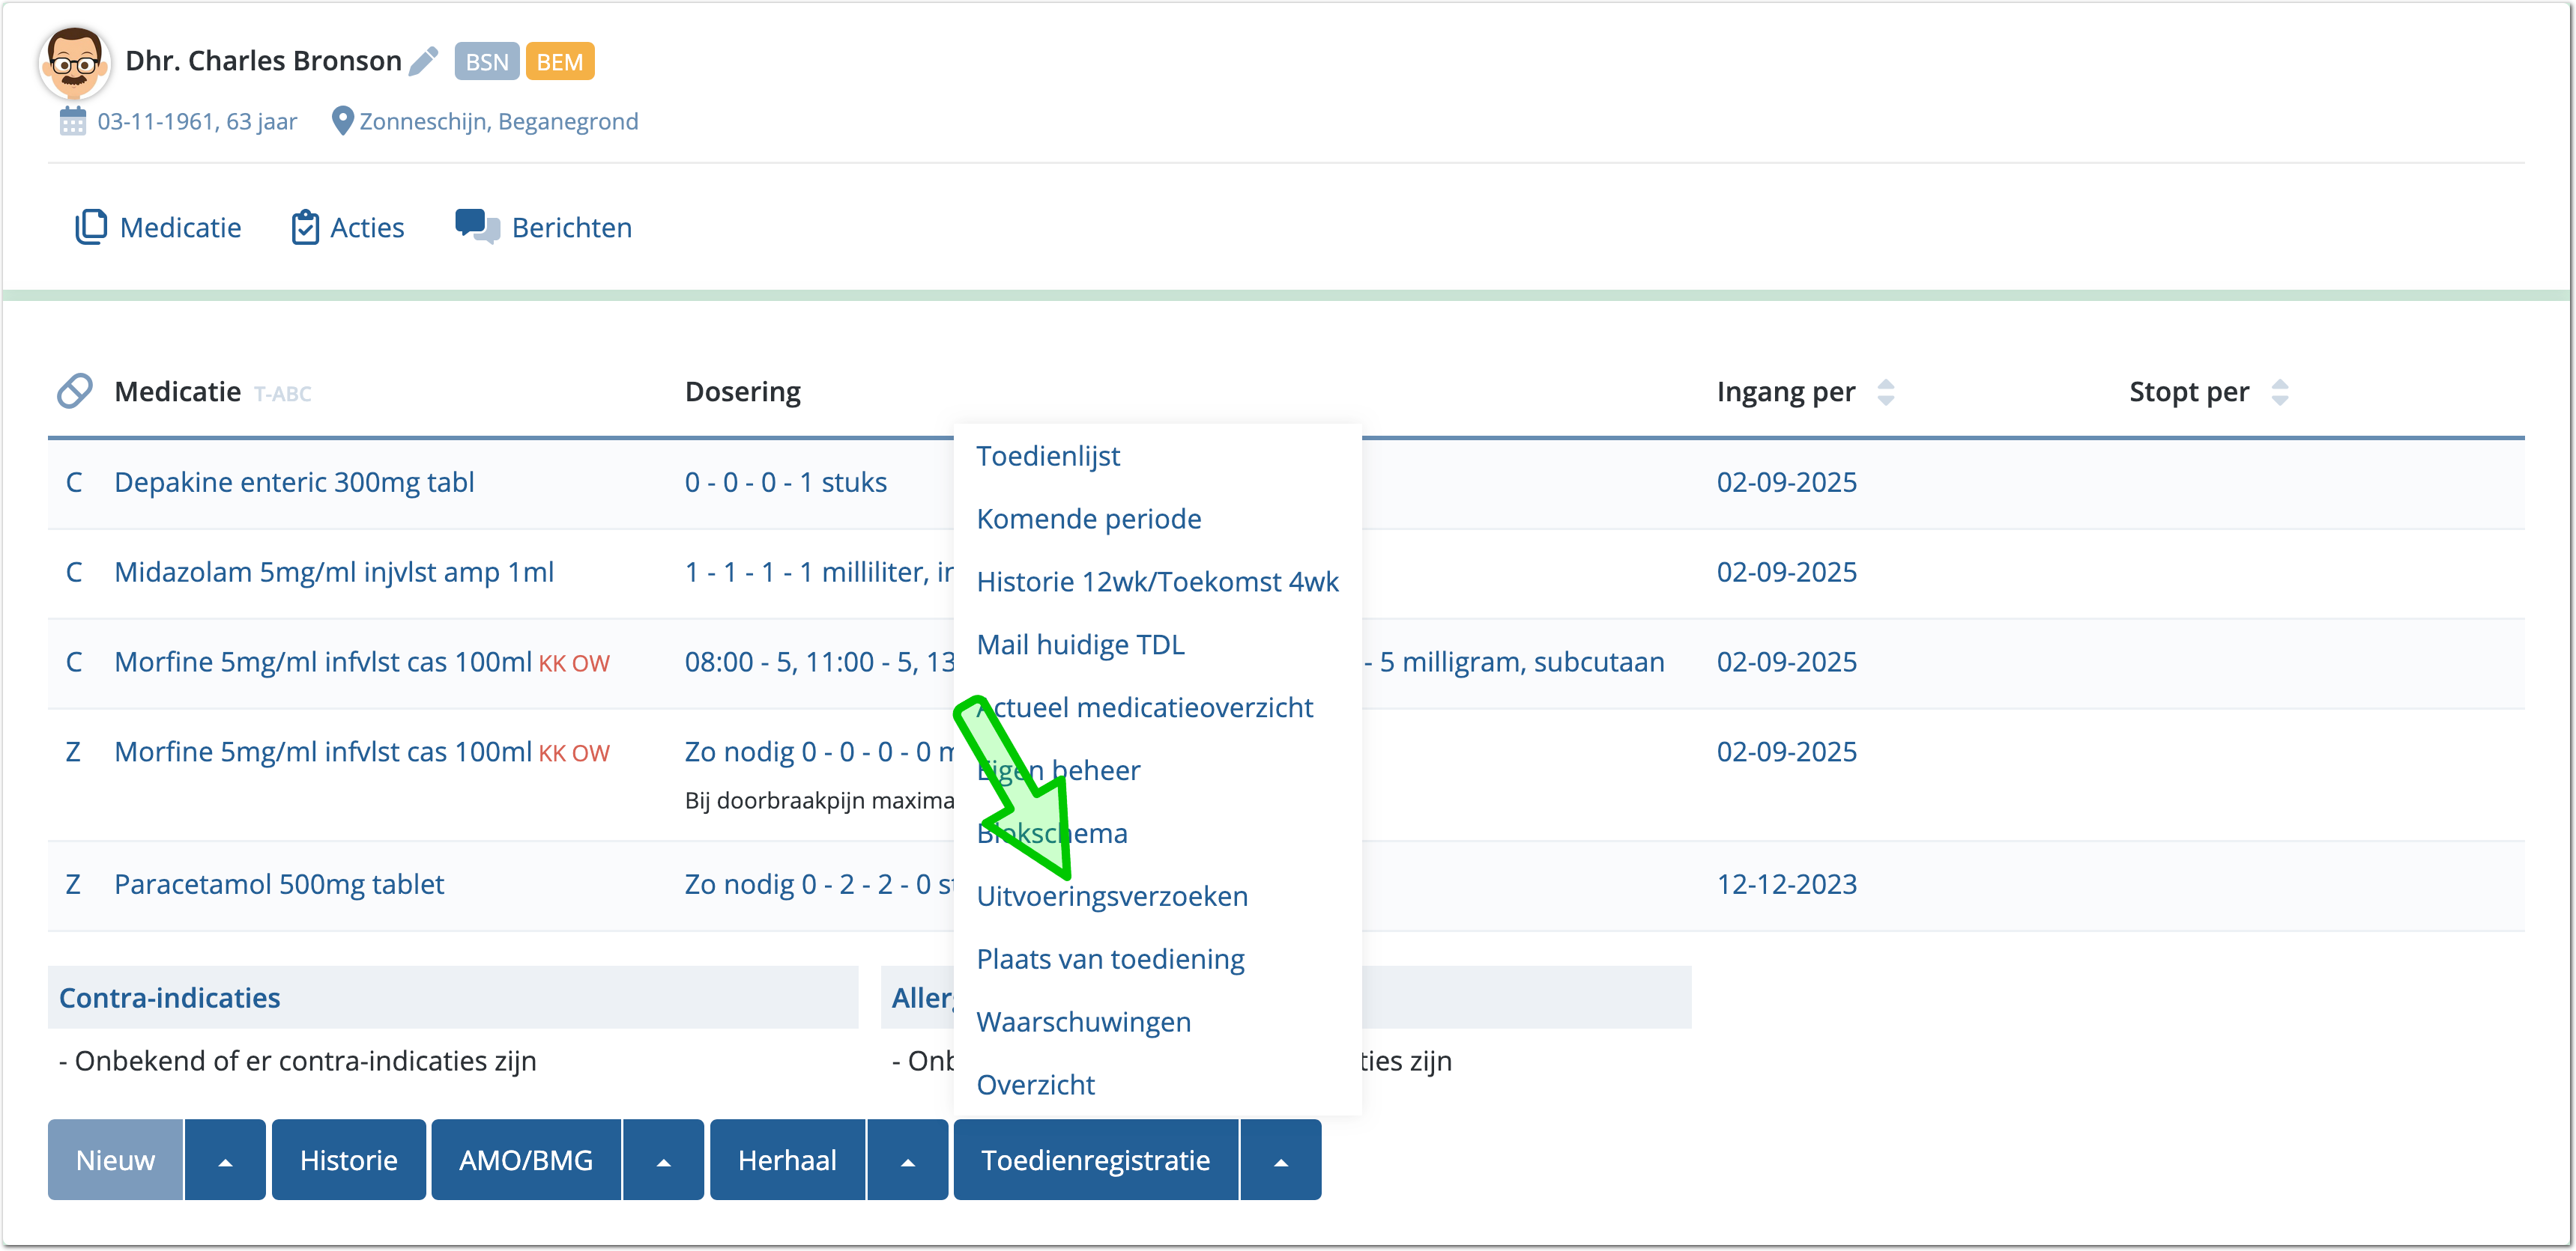This screenshot has width=2576, height=1251.
Task: Click the patient avatar picture
Action: click(x=73, y=63)
